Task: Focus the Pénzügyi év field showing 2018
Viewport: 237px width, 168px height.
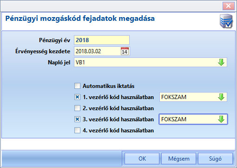Action: point(102,40)
